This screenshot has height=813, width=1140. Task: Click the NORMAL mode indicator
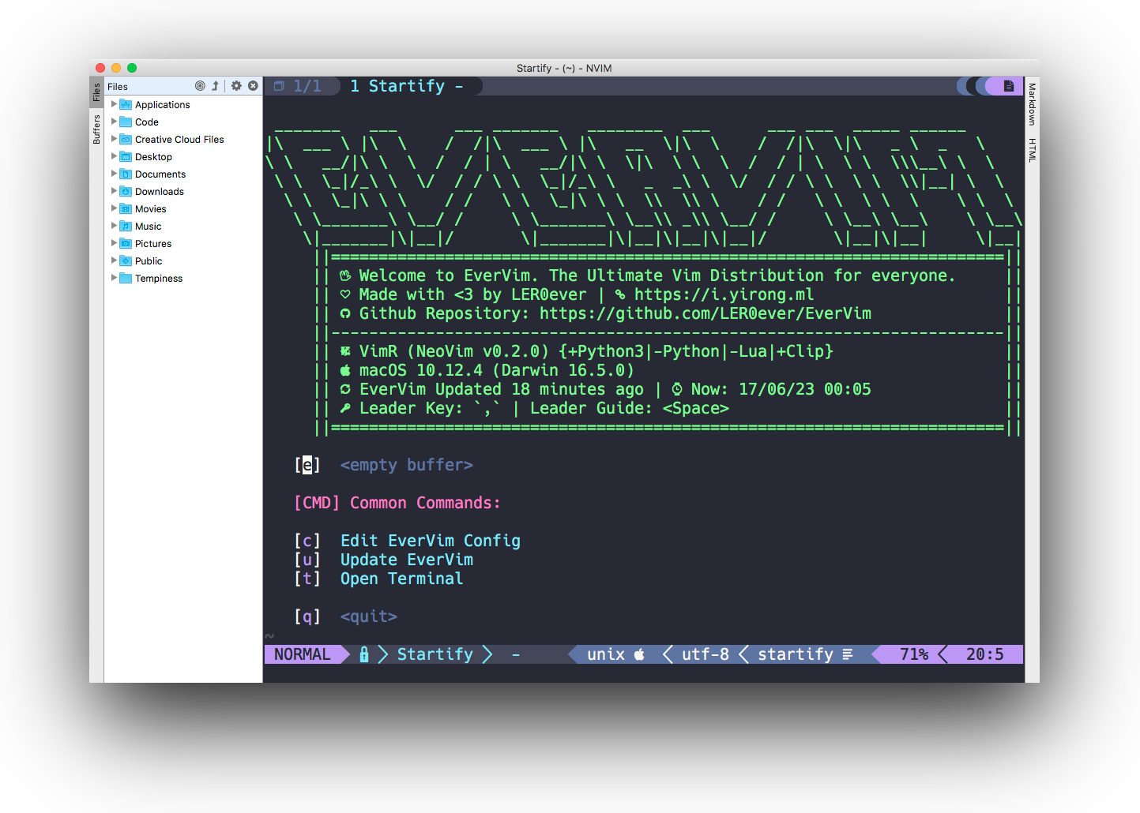(302, 654)
